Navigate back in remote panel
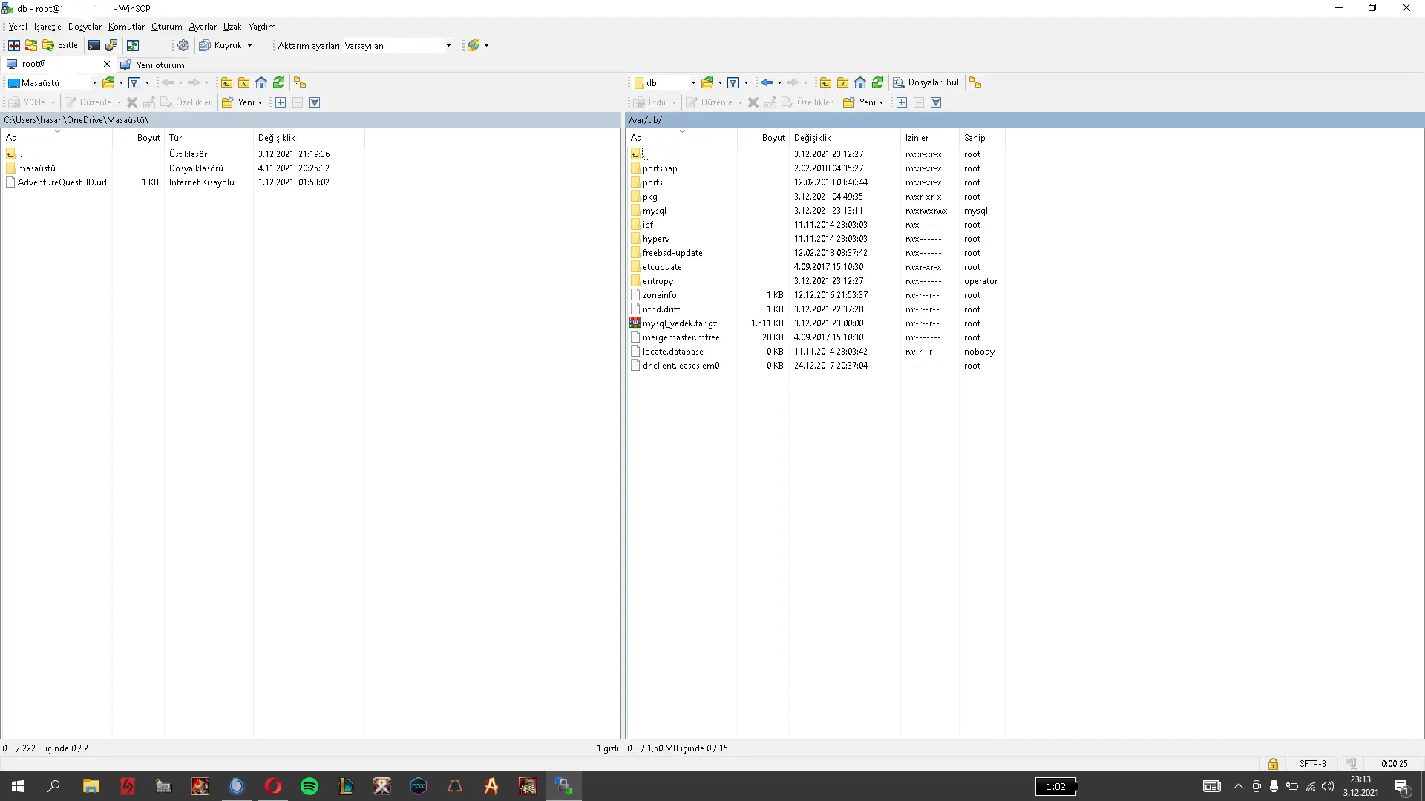Image resolution: width=1425 pixels, height=801 pixels. coord(767,82)
